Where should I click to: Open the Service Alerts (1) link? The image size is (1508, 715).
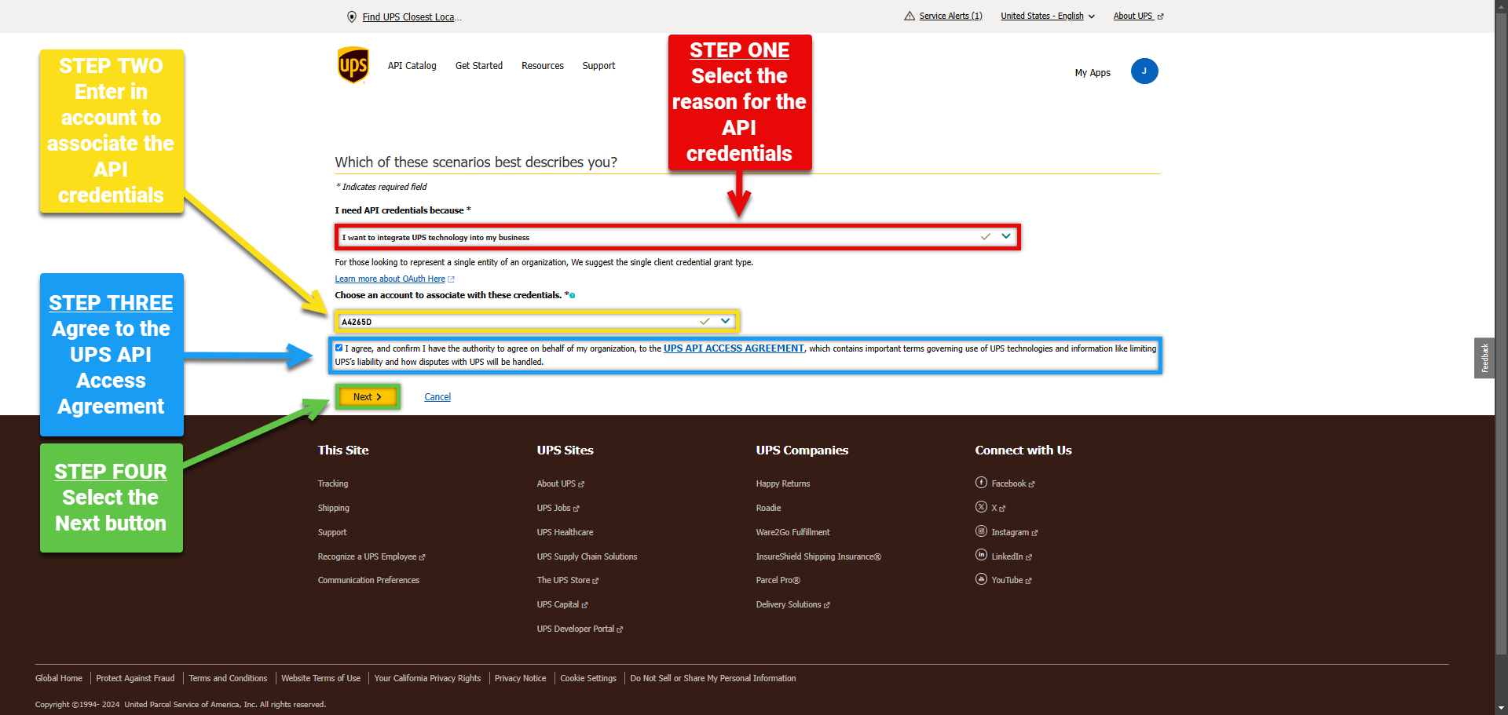click(x=950, y=16)
